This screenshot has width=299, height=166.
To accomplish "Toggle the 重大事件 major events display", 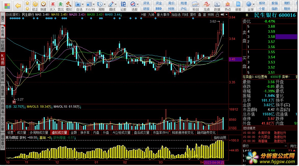I will 163,15.
